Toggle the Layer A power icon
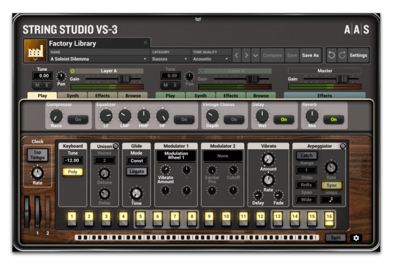This screenshot has width=393, height=265. [72, 71]
